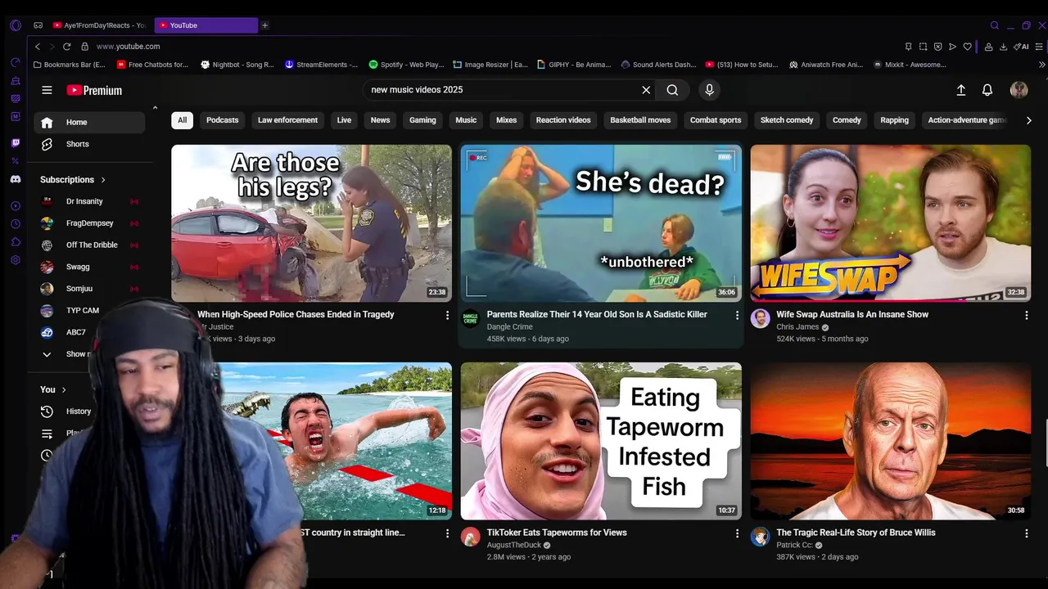The height and width of the screenshot is (589, 1048).
Task: Click the snapshot icon in the address bar
Action: tap(923, 47)
